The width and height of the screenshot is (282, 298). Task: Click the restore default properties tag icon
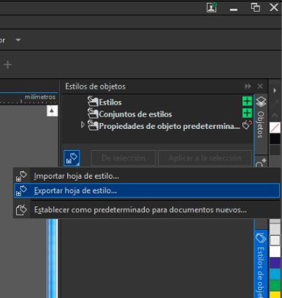[247, 125]
